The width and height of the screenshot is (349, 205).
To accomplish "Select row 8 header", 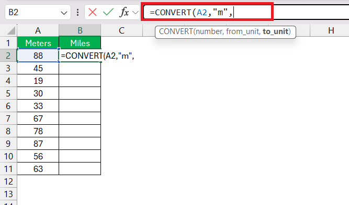I will 8,131.
